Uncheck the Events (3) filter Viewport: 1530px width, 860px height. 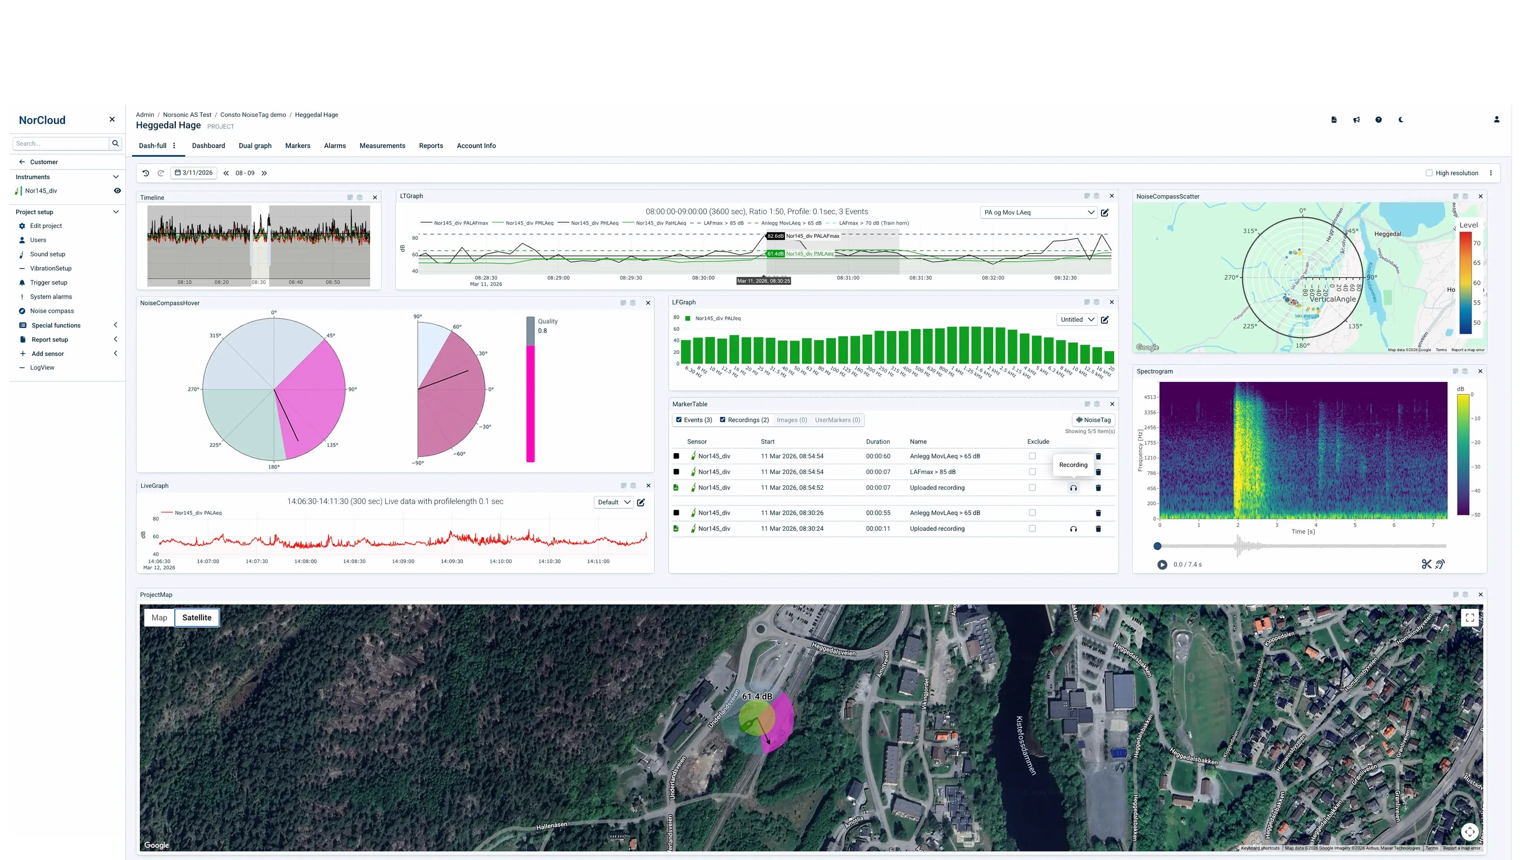[679, 420]
